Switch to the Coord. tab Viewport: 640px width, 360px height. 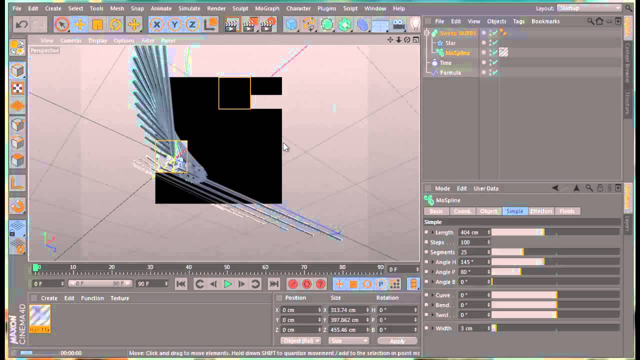[x=462, y=211]
